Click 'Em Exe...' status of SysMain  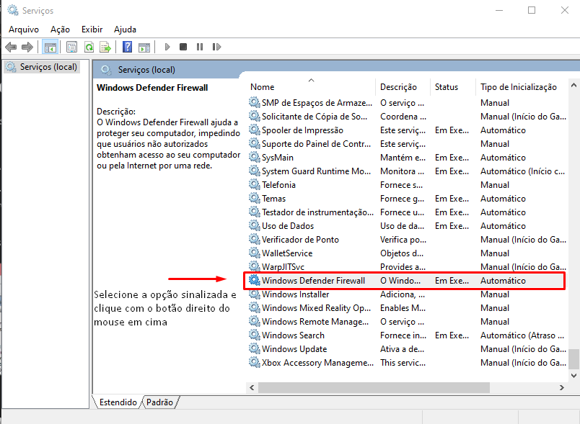tap(452, 158)
